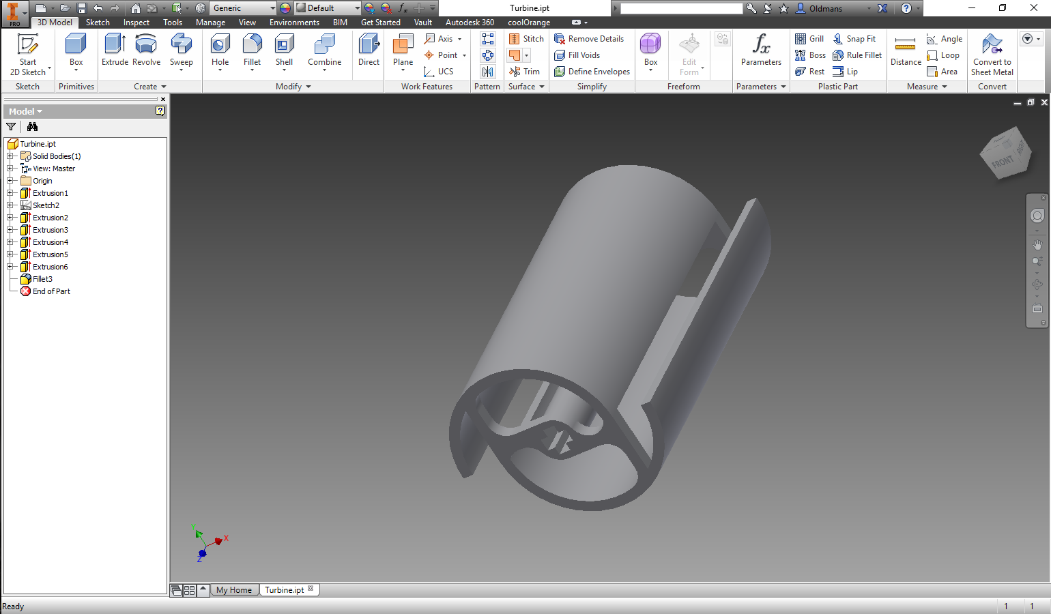Select the Snap Fit feature
This screenshot has width=1051, height=614.
[x=854, y=39]
